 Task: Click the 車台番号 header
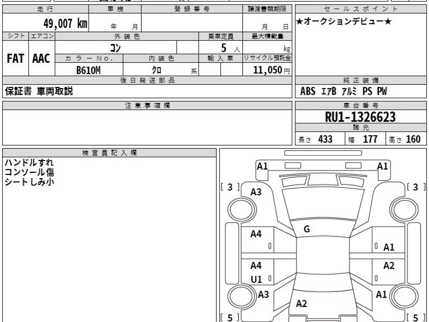(361, 106)
